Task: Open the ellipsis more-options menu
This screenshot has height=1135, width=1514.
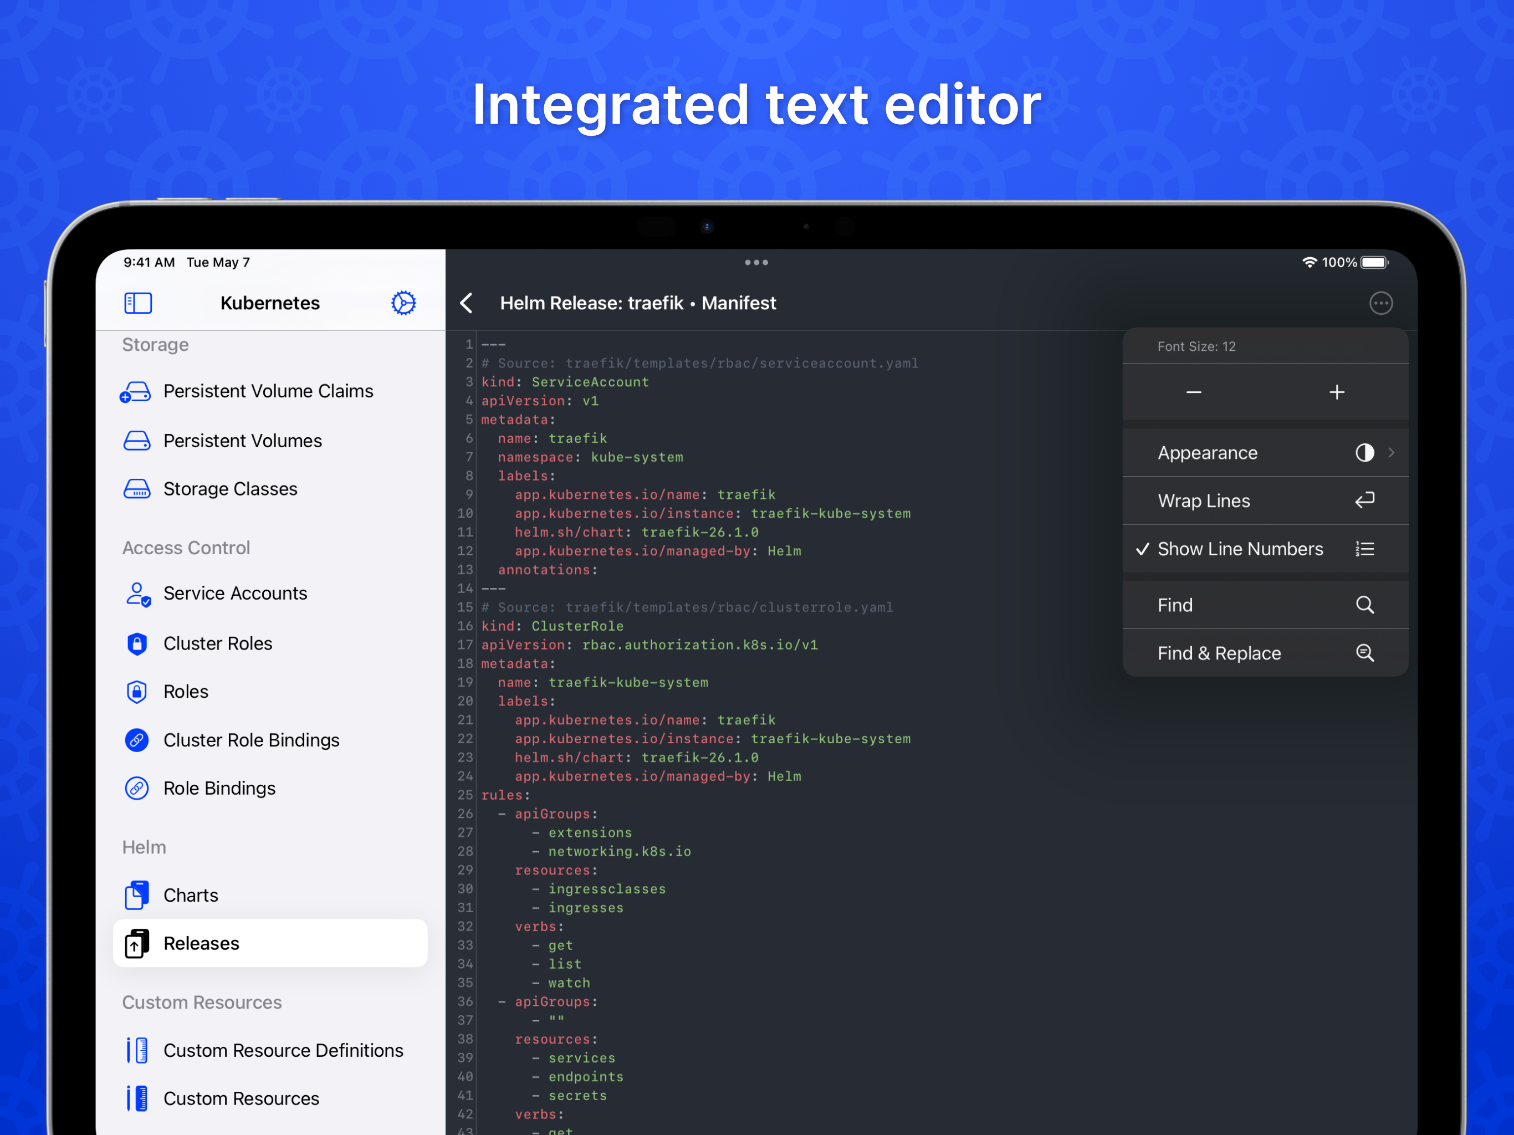Action: [1380, 303]
